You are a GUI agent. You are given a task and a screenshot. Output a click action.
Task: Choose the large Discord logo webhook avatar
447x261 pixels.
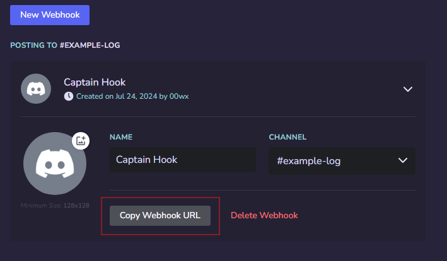55,164
